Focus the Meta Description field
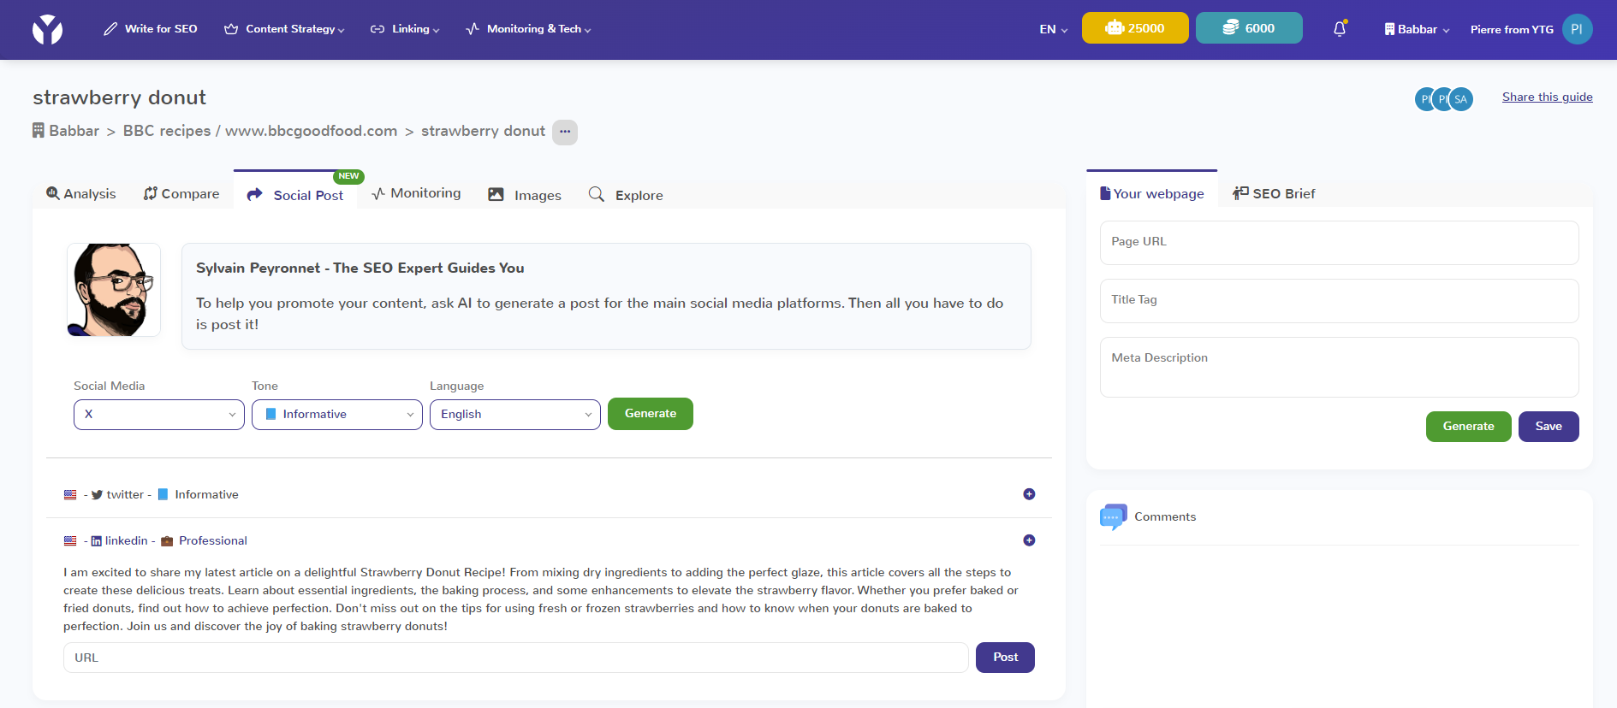Screen dimensions: 1617x708 pyautogui.click(x=1339, y=368)
